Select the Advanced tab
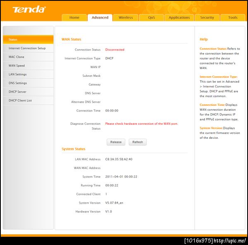The height and width of the screenshot is (245, 248). [x=100, y=17]
